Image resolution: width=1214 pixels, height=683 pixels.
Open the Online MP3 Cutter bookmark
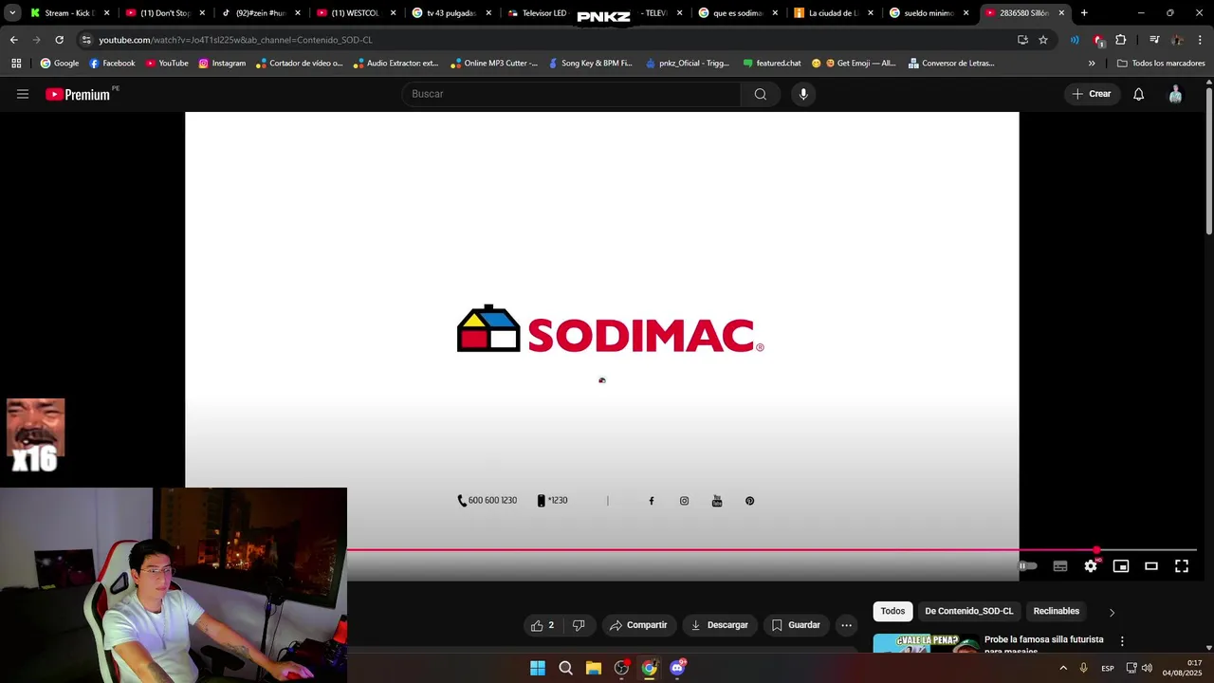click(x=494, y=64)
